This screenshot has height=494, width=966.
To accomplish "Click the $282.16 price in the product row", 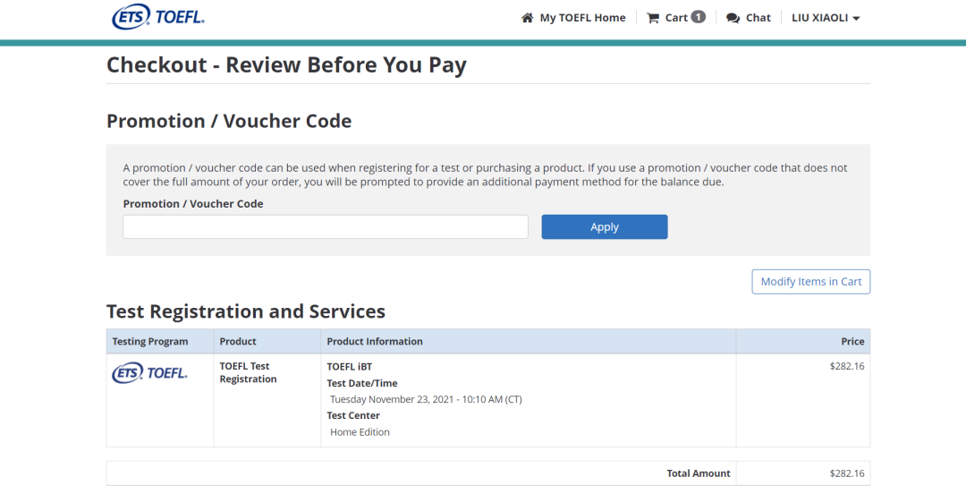I will (847, 366).
